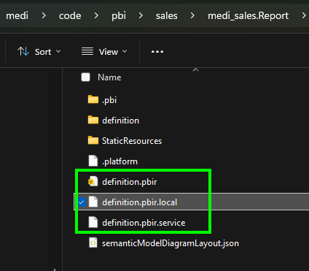Expand the chevron after medi
The width and height of the screenshot is (309, 271).
[44, 16]
